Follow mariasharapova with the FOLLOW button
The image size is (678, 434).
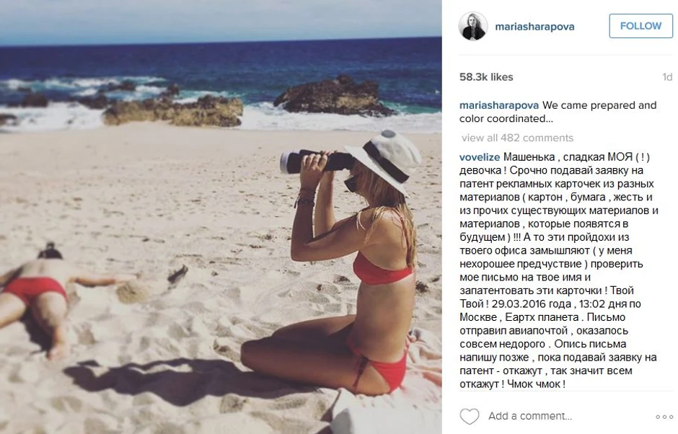click(x=640, y=26)
